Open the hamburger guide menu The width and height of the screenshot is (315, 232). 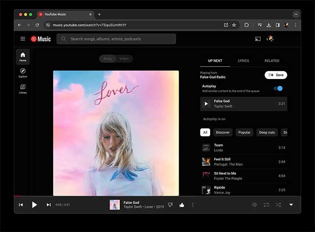pyautogui.click(x=23, y=39)
